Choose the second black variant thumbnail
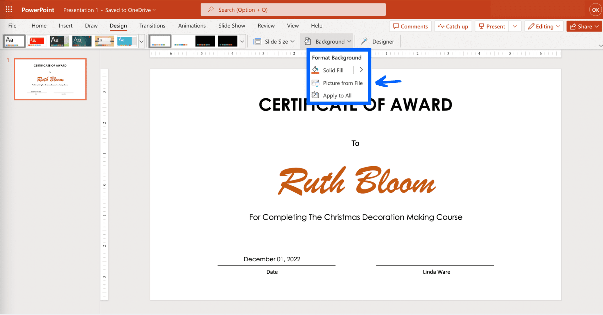Screen dimensions: 603x315 coord(228,41)
